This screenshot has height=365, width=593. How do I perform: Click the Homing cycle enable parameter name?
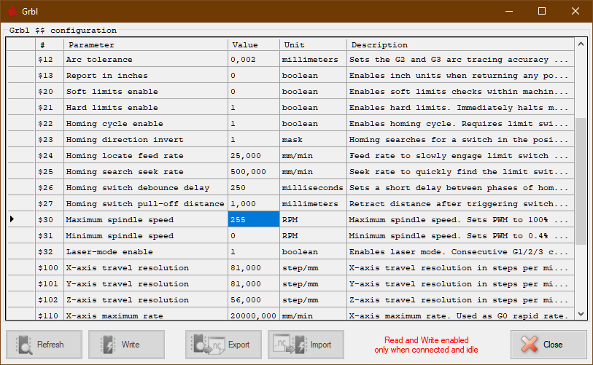(146, 124)
